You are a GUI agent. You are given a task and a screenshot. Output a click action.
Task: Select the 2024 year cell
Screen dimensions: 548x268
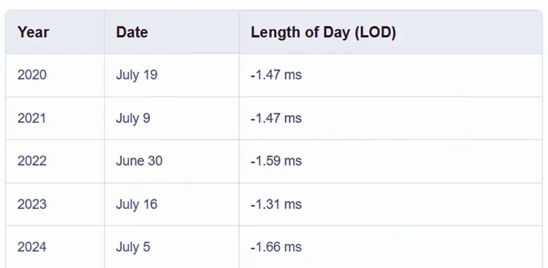pyautogui.click(x=55, y=247)
